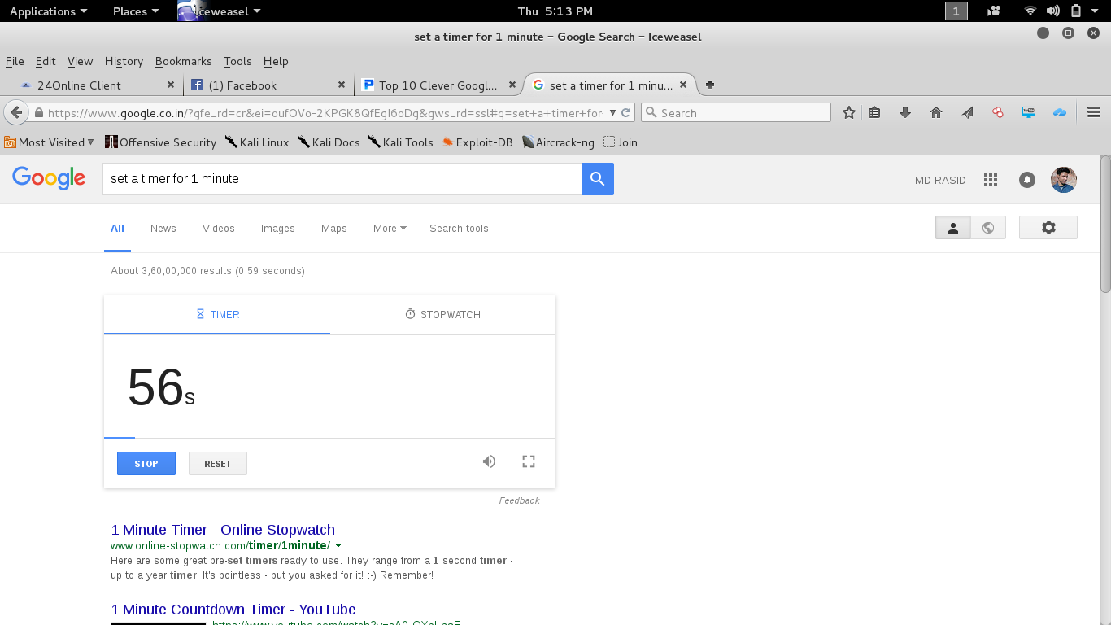1111x625 pixels.
Task: Open the Iceweasel hamburger menu
Action: click(1094, 113)
